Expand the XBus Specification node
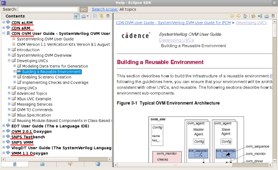 [x=9, y=115]
